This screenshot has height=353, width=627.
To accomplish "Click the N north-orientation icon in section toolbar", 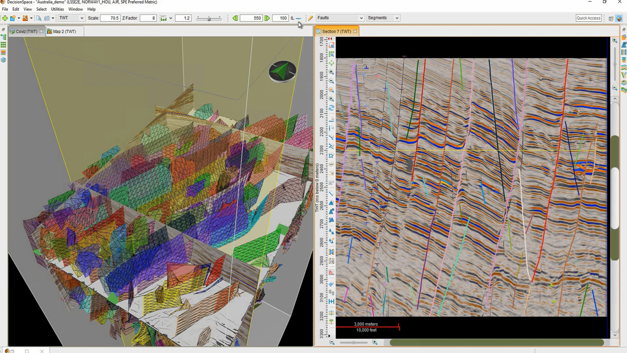I will click(x=332, y=251).
